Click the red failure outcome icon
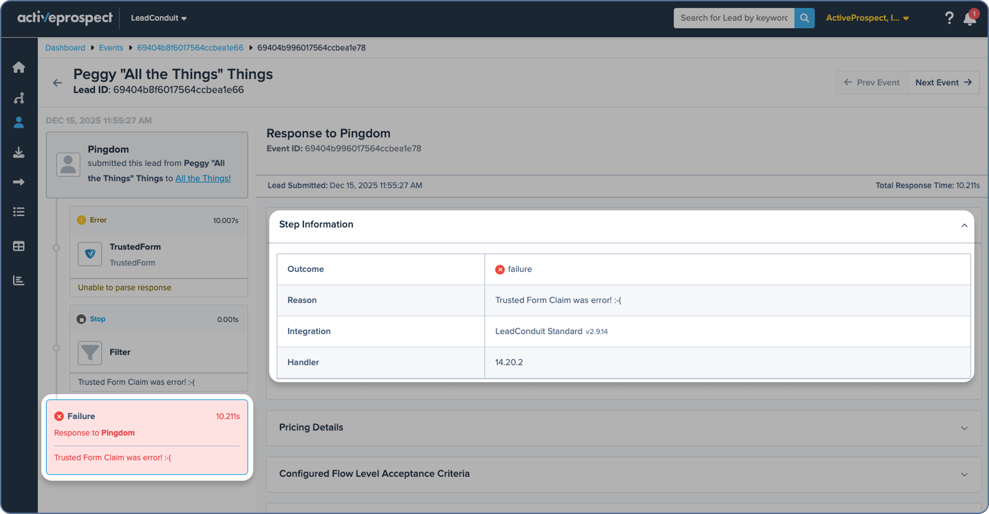Viewport: 989px width, 514px height. tap(499, 269)
